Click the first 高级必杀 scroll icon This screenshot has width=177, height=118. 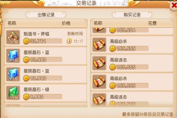coord(99,44)
